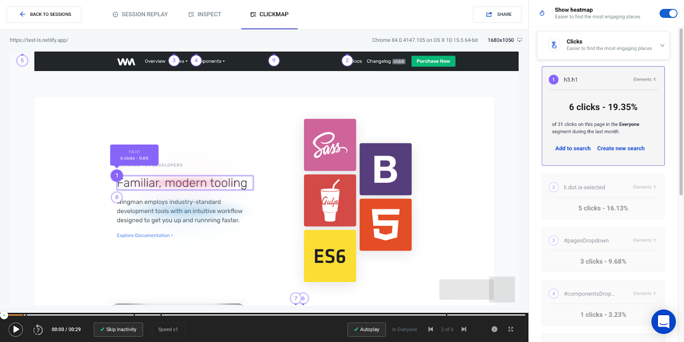Expand the Clicks dropdown chevron
Screen dimensions: 684x342
662,45
